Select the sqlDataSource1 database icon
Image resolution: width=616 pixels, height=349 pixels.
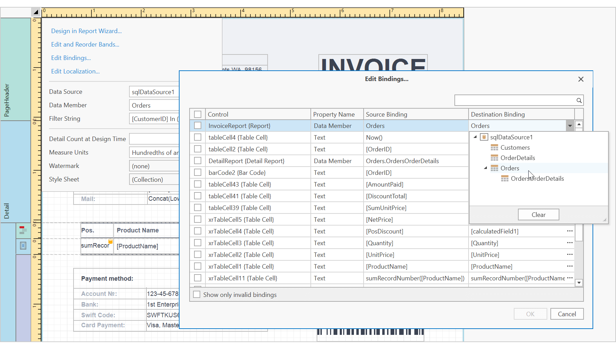click(484, 137)
